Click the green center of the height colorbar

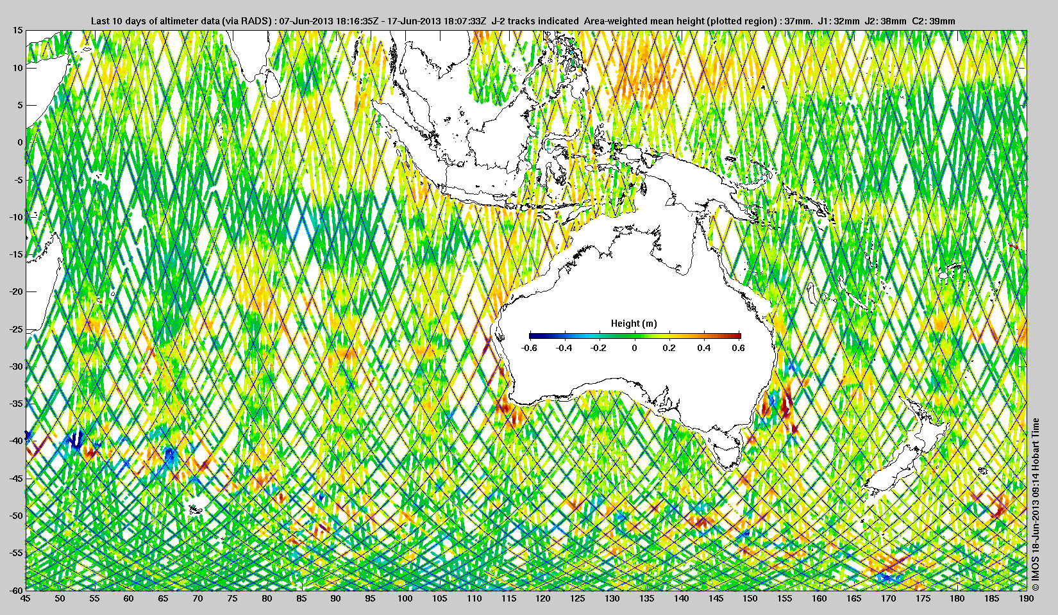coord(635,336)
